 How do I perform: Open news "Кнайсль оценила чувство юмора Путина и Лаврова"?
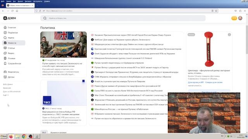[x=120, y=81]
